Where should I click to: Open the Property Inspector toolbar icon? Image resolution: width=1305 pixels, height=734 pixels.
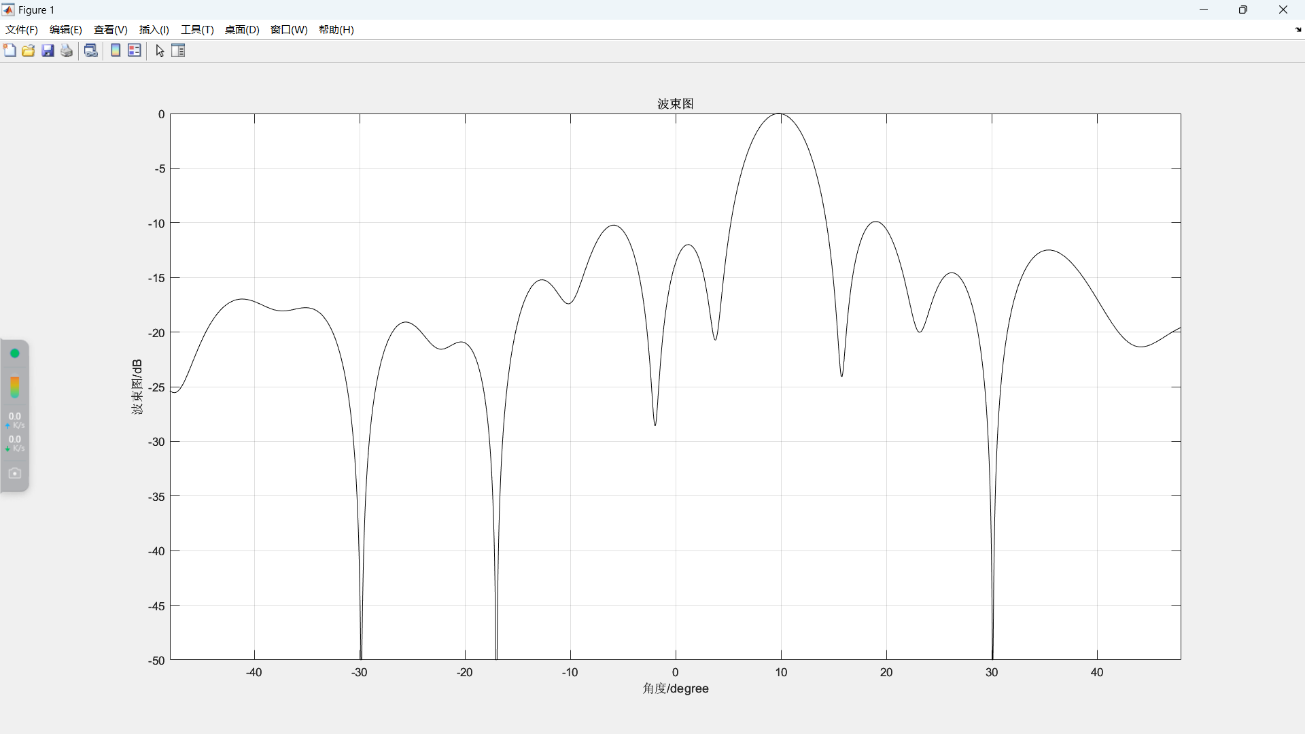178,51
